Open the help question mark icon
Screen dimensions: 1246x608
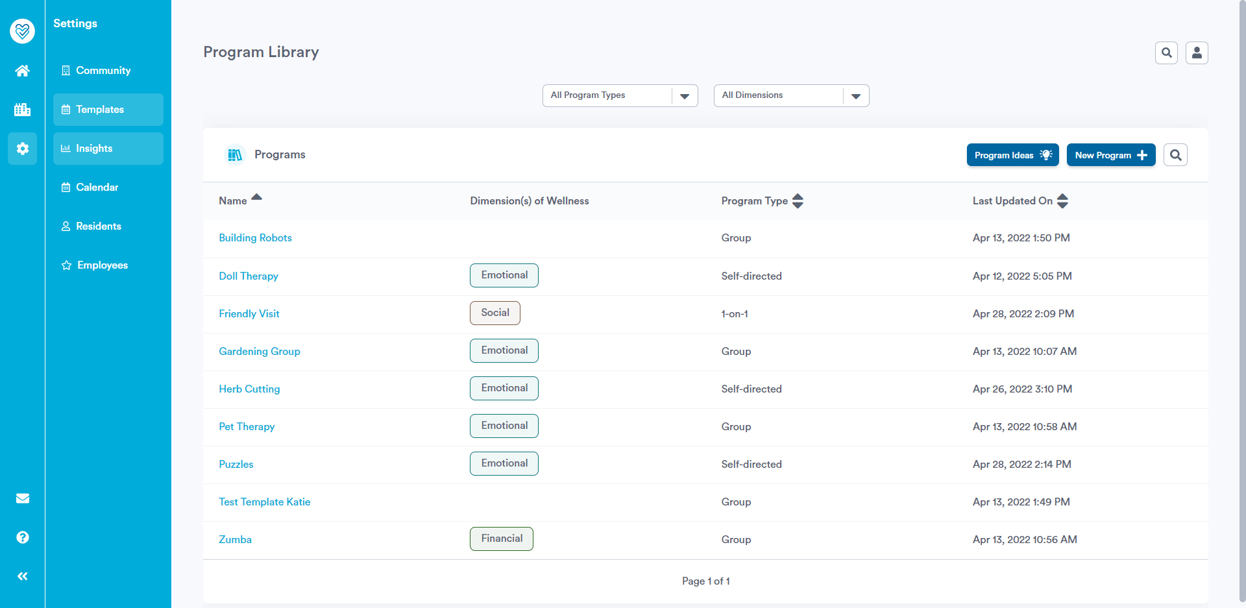(x=22, y=537)
